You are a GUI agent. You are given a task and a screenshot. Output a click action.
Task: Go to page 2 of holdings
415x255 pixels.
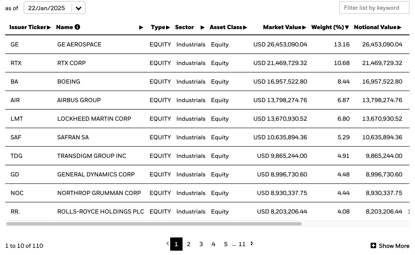188,244
